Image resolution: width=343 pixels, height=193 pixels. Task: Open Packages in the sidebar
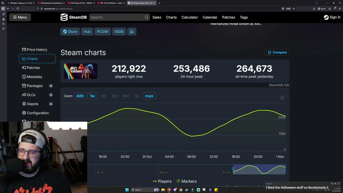click(37, 86)
